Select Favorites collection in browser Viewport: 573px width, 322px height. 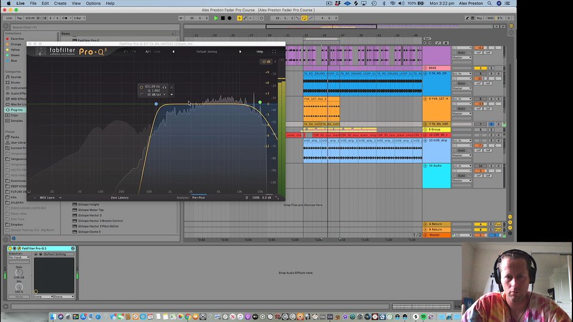(17, 39)
